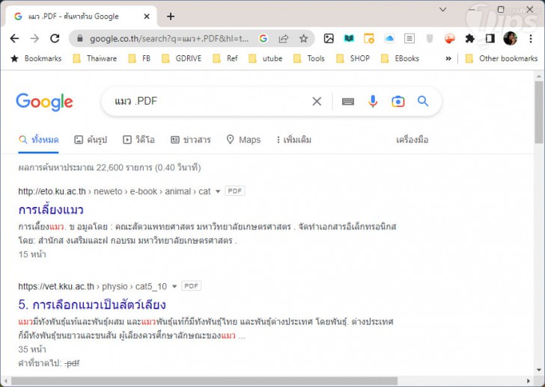Click the grey shield extension icon
Screen dimensions: 545x387
coord(430,39)
